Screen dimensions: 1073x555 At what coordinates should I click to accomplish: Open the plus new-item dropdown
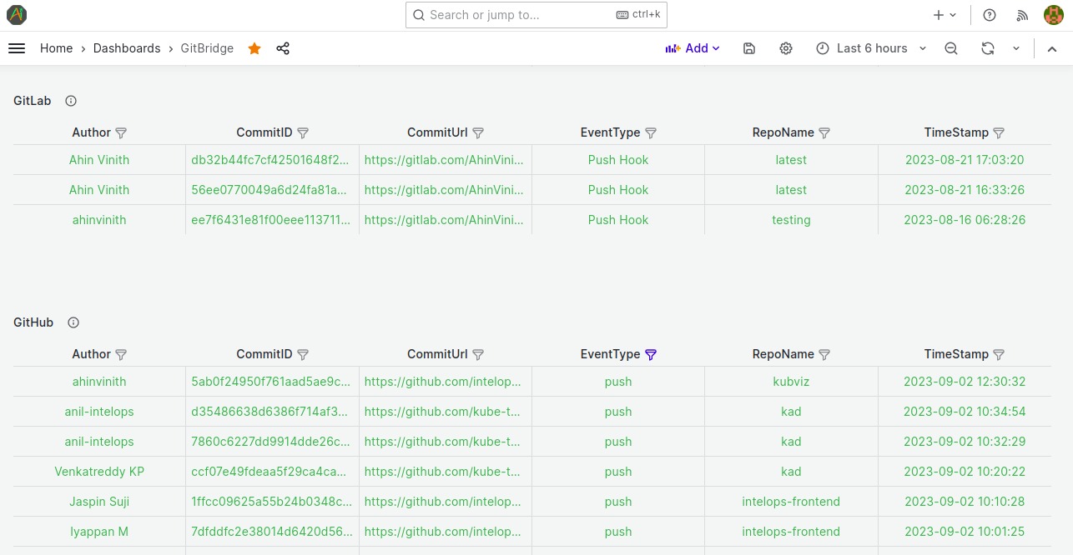click(x=945, y=15)
